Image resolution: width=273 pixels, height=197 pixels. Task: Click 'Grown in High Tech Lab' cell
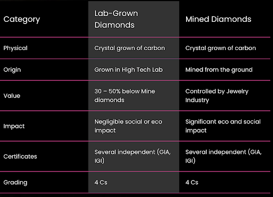(129, 70)
